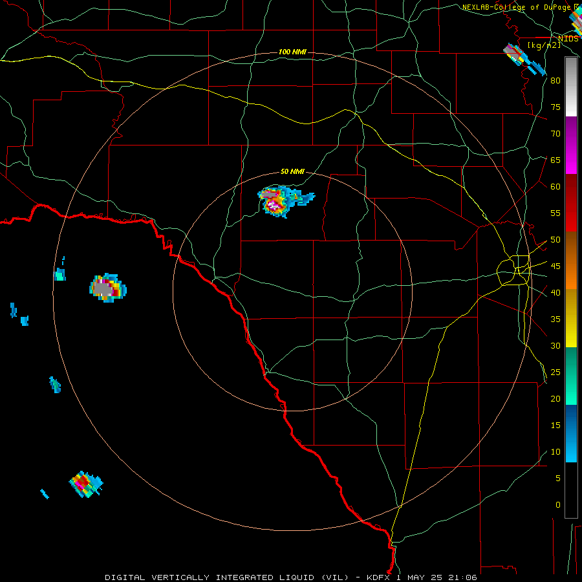Screen dimensions: 582x582
Task: Click the 21:06 time stamp in the caption
Action: tap(463, 577)
